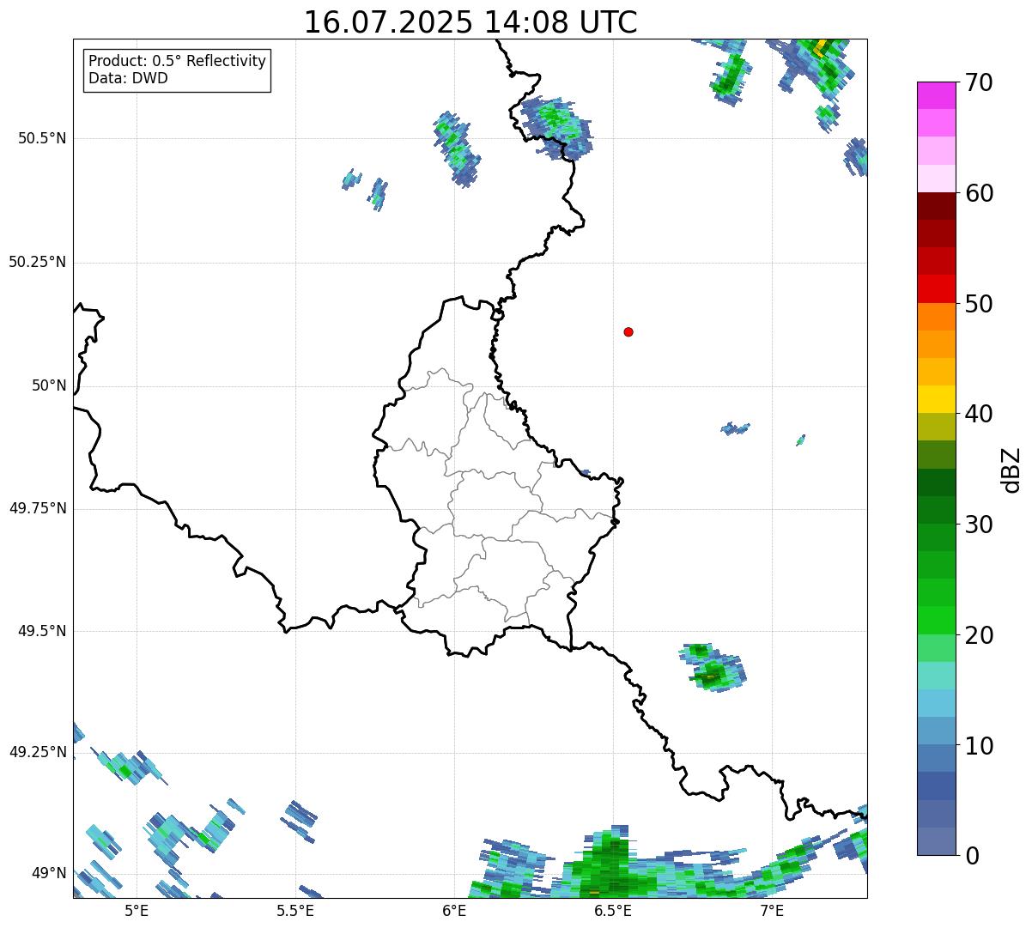Click the dark maroon colorbar swatch below 60
Viewport: 1032px width, 928px height.
click(x=937, y=206)
